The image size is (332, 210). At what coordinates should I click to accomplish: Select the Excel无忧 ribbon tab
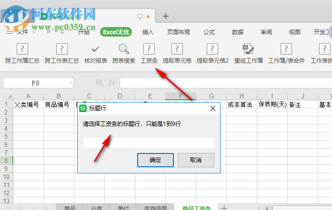point(116,32)
